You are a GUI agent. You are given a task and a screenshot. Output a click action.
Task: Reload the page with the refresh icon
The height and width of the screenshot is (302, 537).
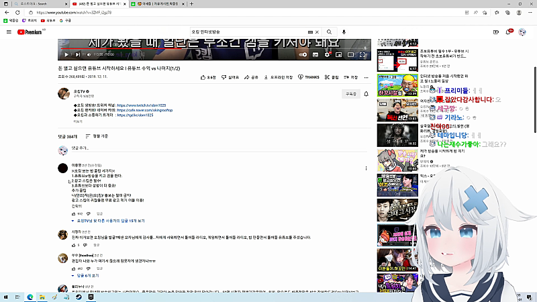click(x=18, y=12)
